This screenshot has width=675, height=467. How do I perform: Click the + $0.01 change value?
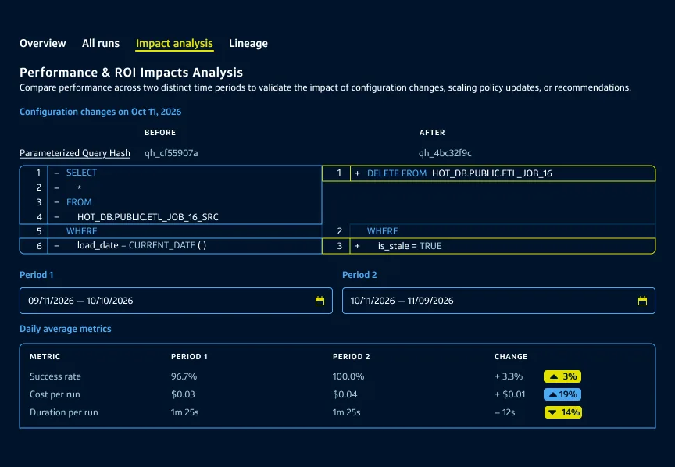[x=510, y=394]
